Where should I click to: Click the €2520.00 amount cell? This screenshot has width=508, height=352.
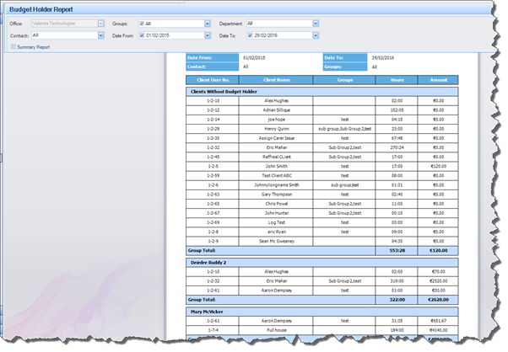[x=438, y=281]
